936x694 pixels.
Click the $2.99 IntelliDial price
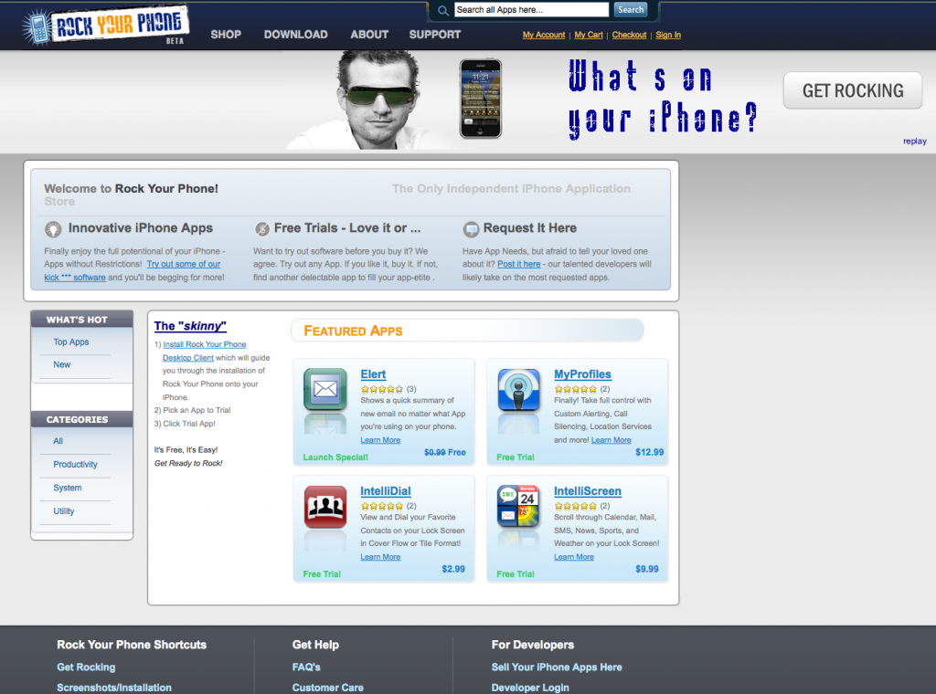tap(453, 569)
